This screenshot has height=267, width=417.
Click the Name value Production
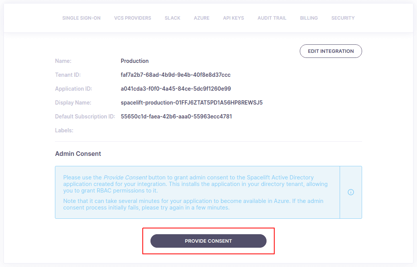click(x=135, y=61)
